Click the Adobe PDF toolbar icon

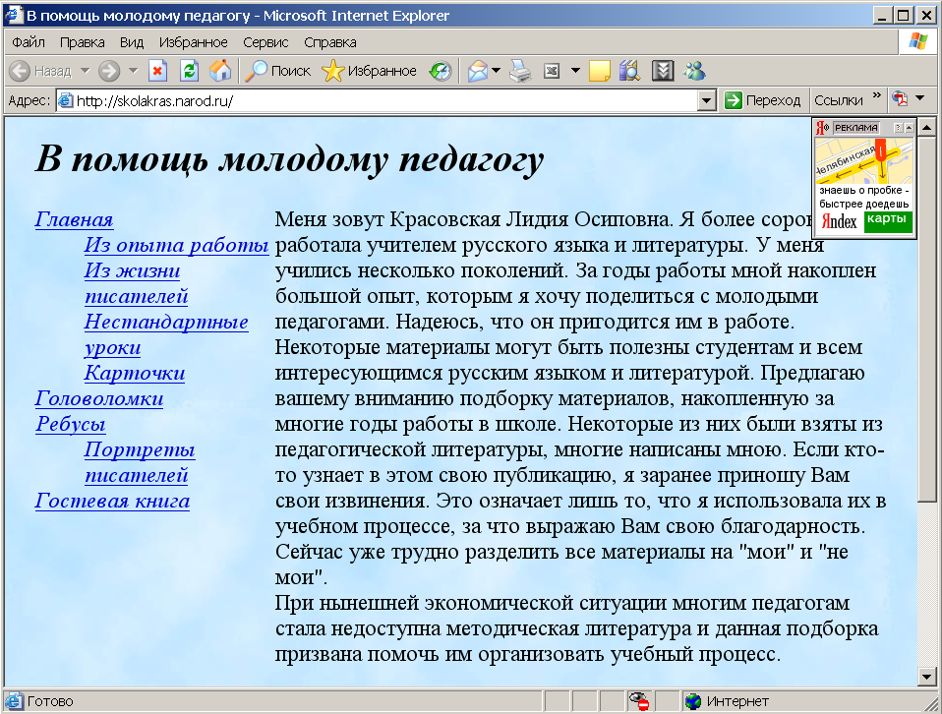coord(900,98)
